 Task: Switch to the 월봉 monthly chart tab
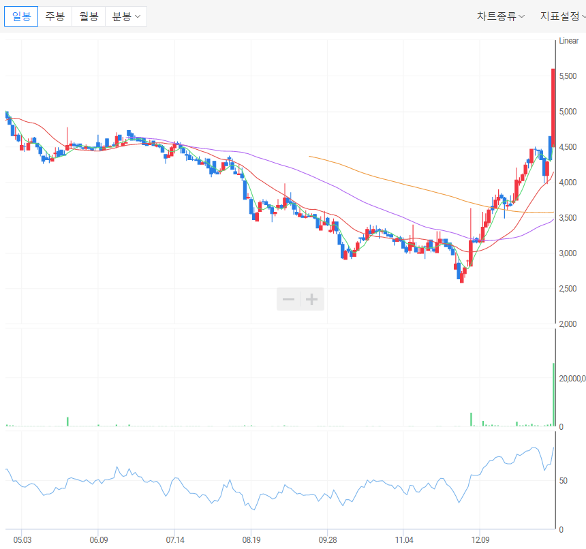[x=89, y=16]
